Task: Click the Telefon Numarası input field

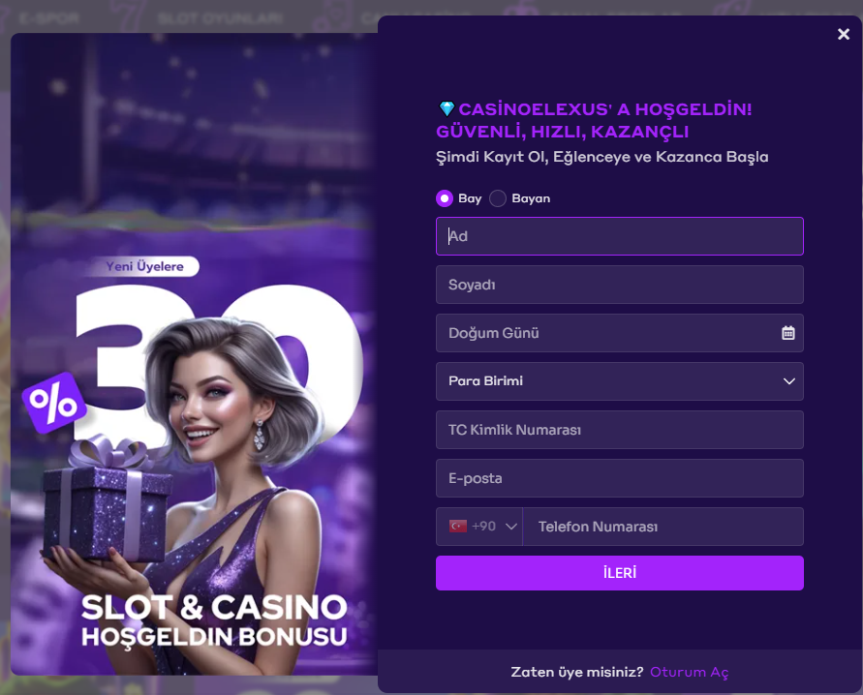Action: point(663,527)
